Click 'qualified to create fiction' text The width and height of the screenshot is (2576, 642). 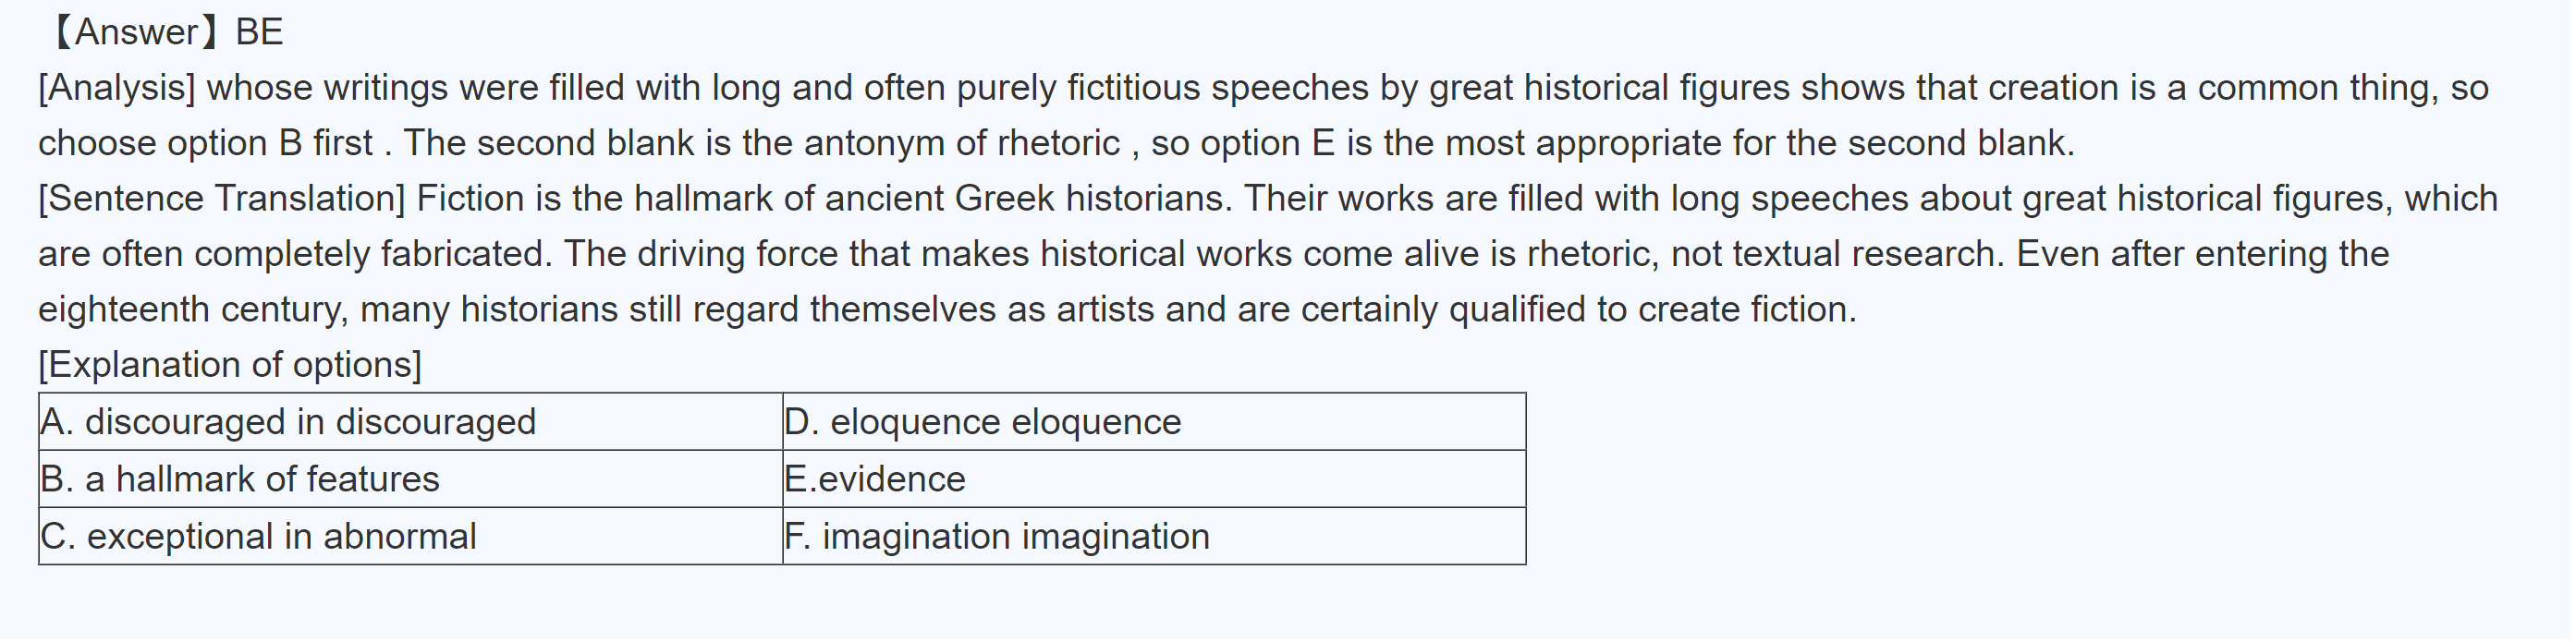[1652, 309]
